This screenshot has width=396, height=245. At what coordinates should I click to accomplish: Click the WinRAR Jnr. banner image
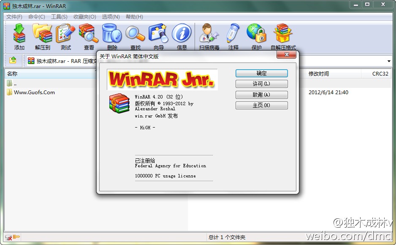[x=162, y=79]
